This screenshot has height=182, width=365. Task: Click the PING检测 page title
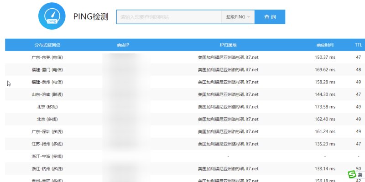pyautogui.click(x=91, y=17)
